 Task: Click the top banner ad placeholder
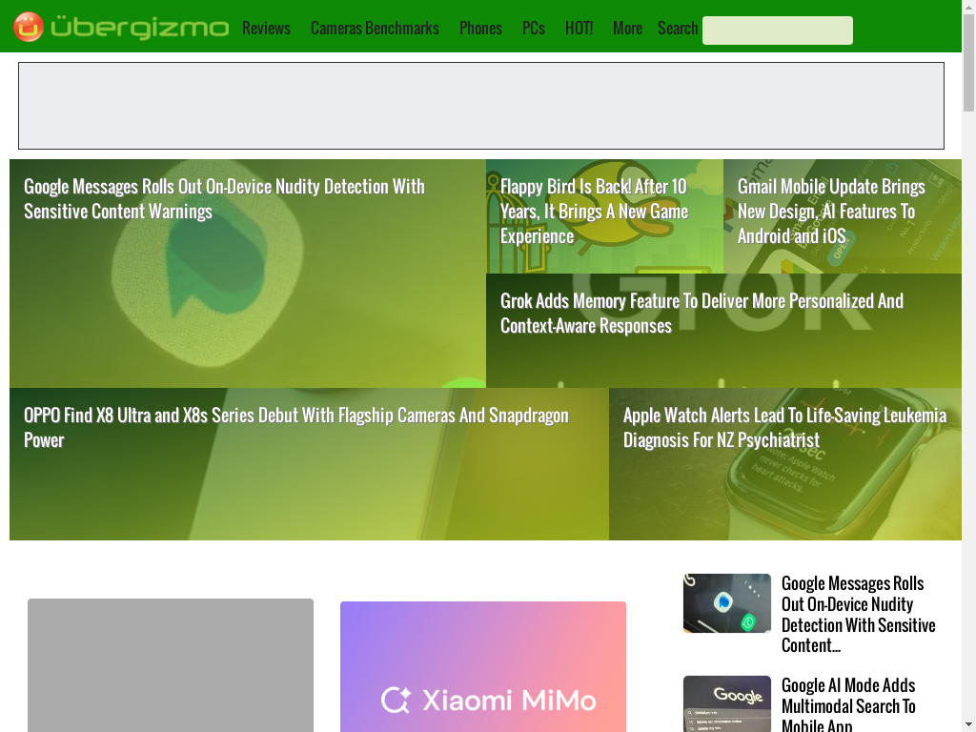tap(481, 106)
